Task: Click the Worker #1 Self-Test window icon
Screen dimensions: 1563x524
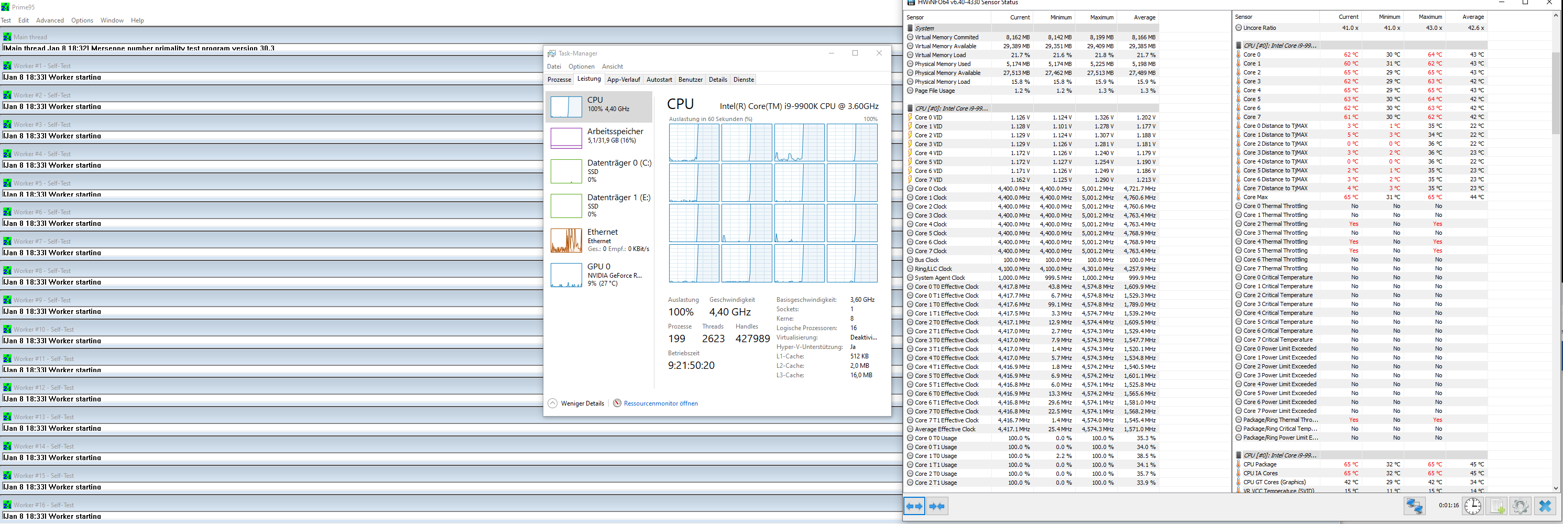Action: click(x=7, y=65)
